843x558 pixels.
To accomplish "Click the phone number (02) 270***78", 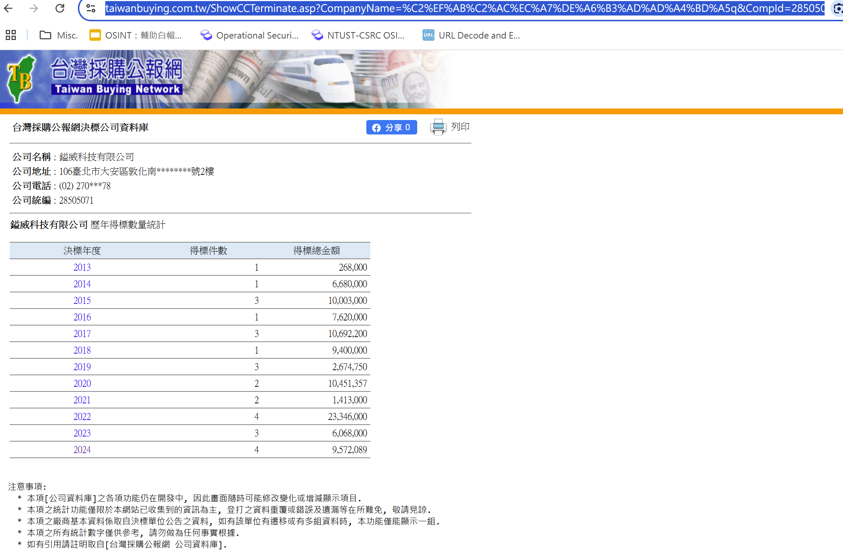I will [85, 186].
